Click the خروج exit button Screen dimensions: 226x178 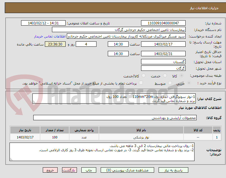pyautogui.click(x=50, y=170)
